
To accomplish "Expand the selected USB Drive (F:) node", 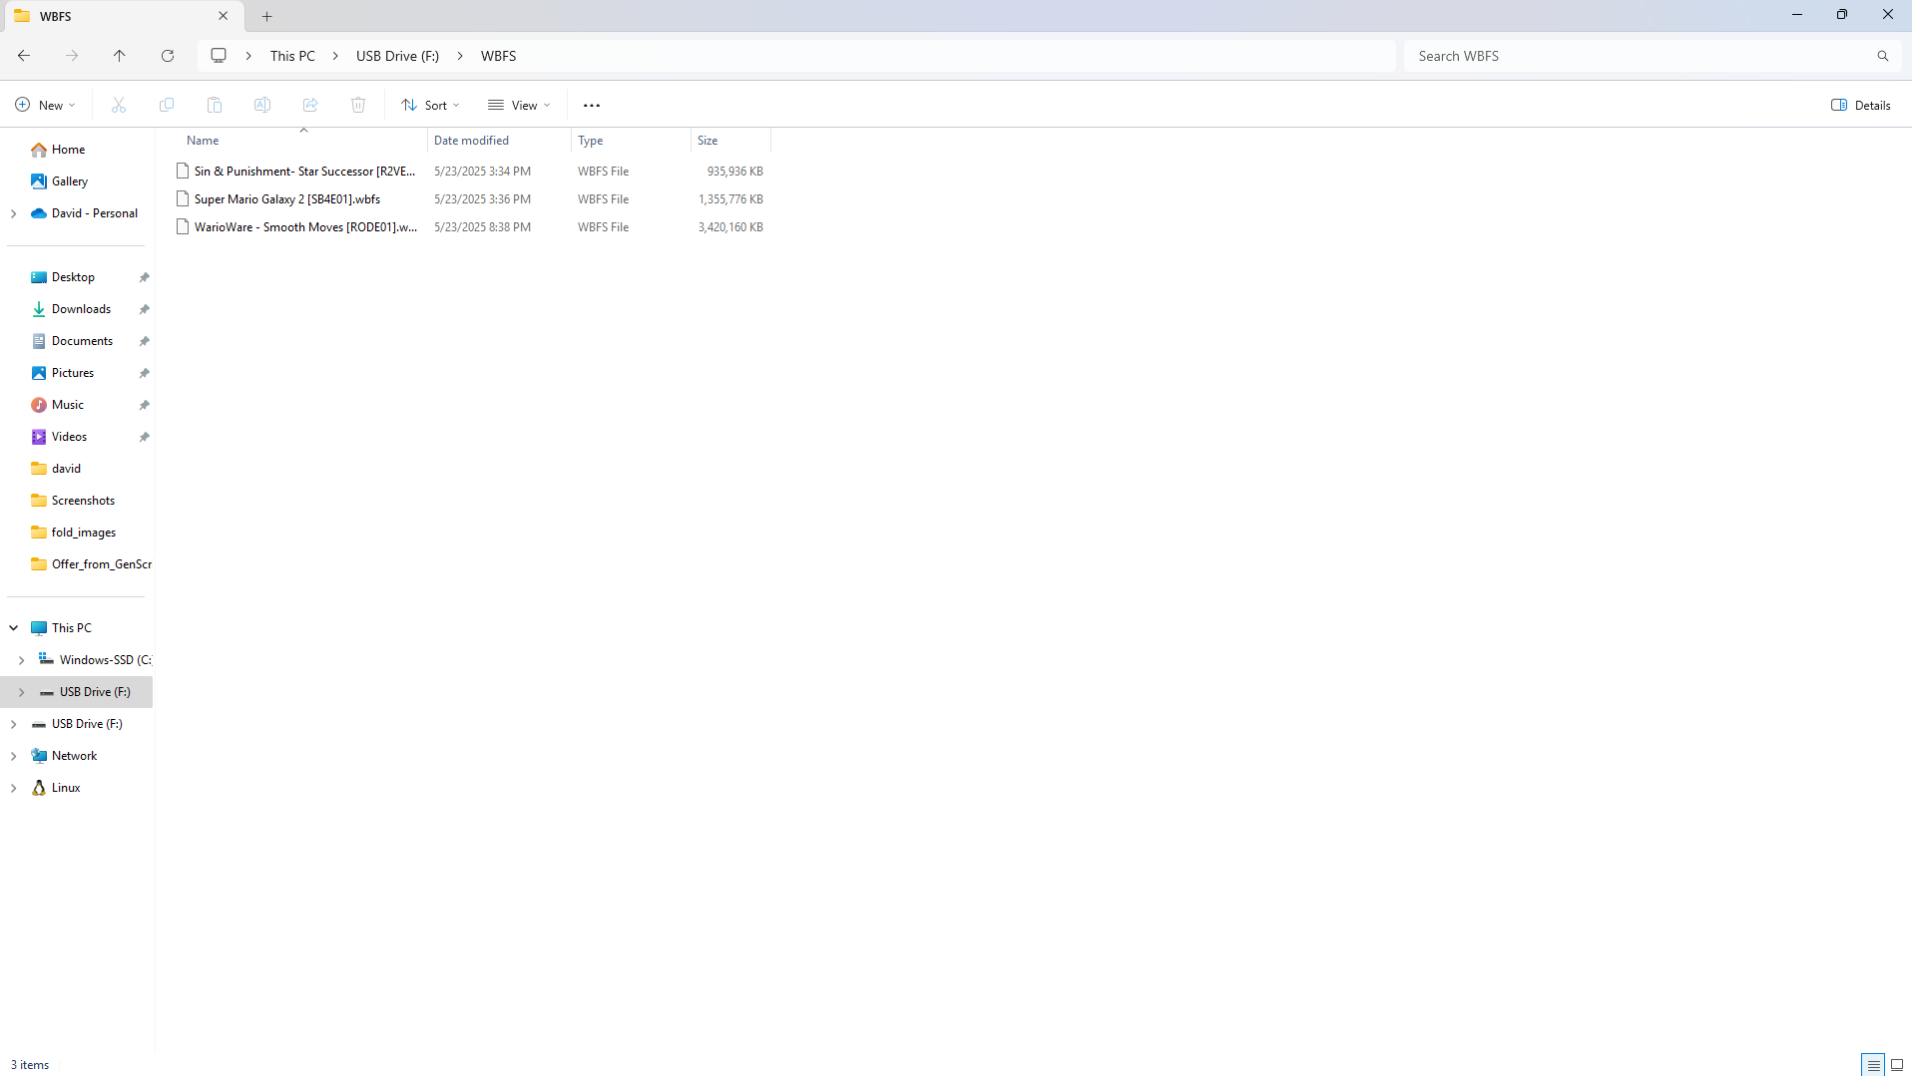I will point(22,692).
